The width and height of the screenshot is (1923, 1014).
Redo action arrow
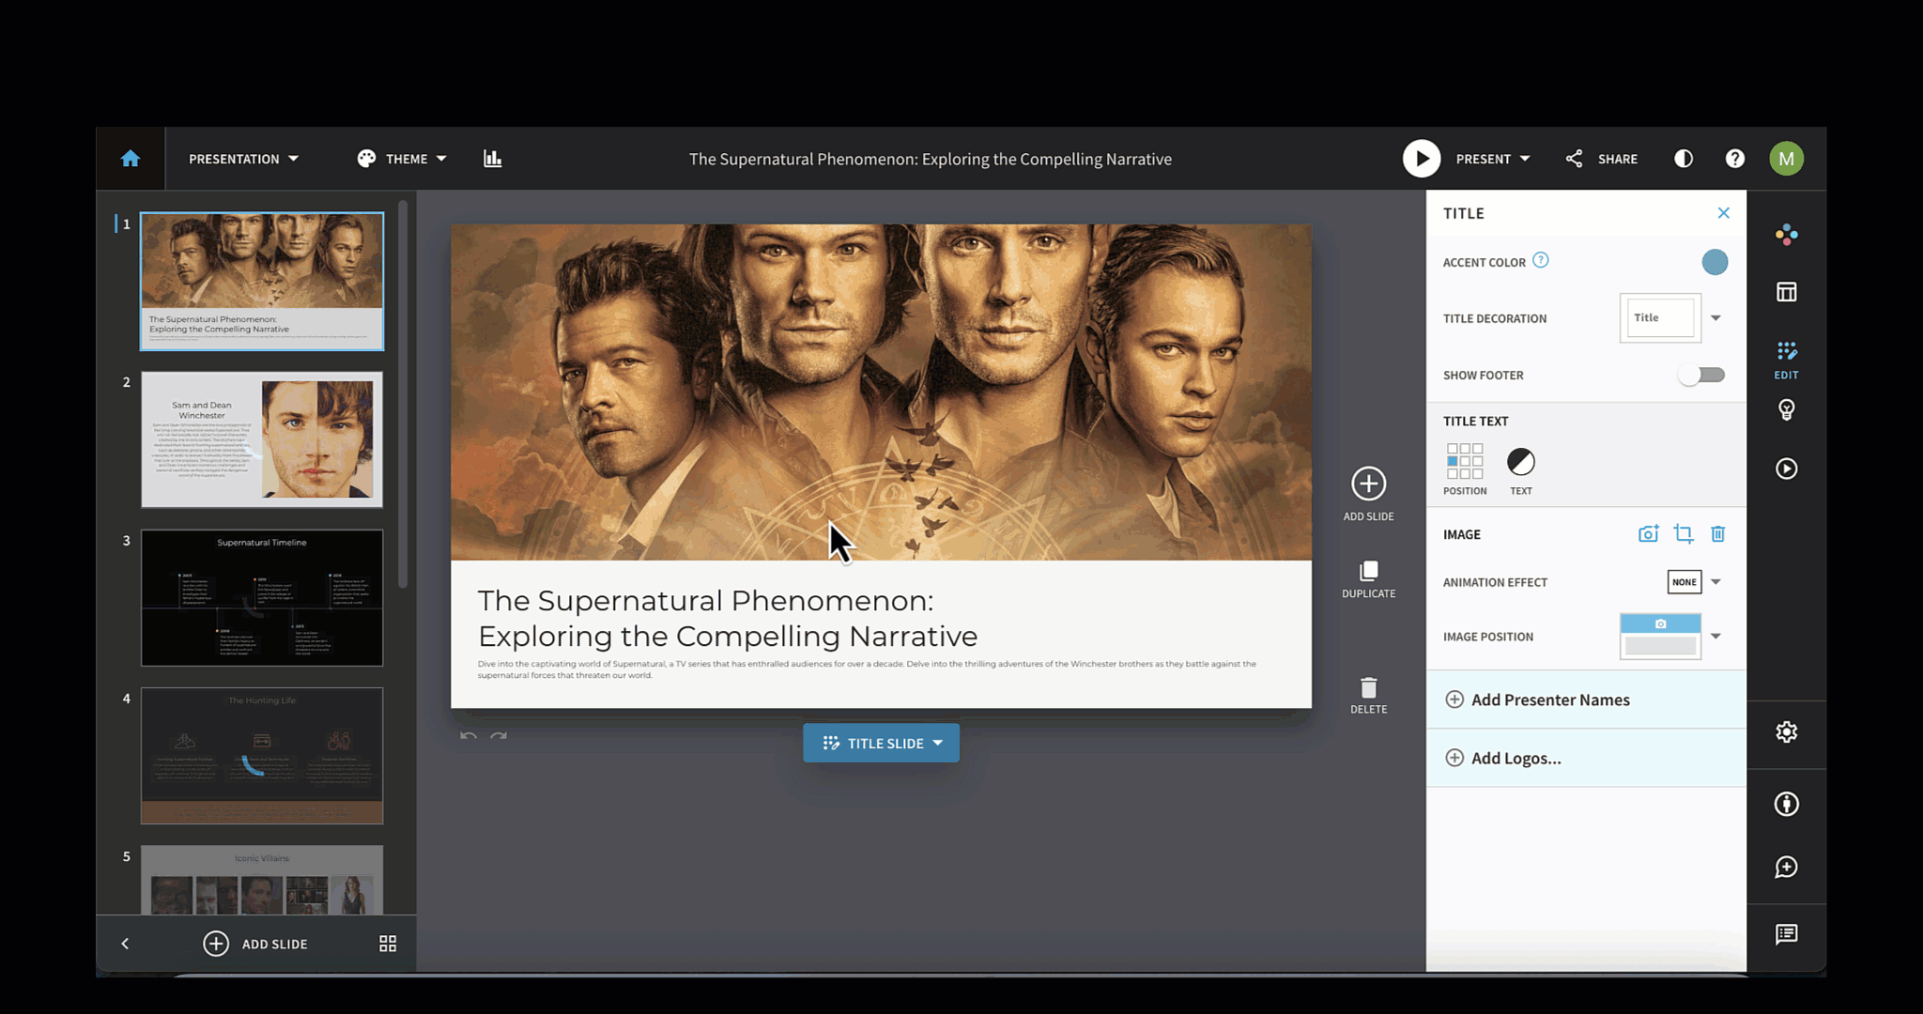click(x=499, y=736)
